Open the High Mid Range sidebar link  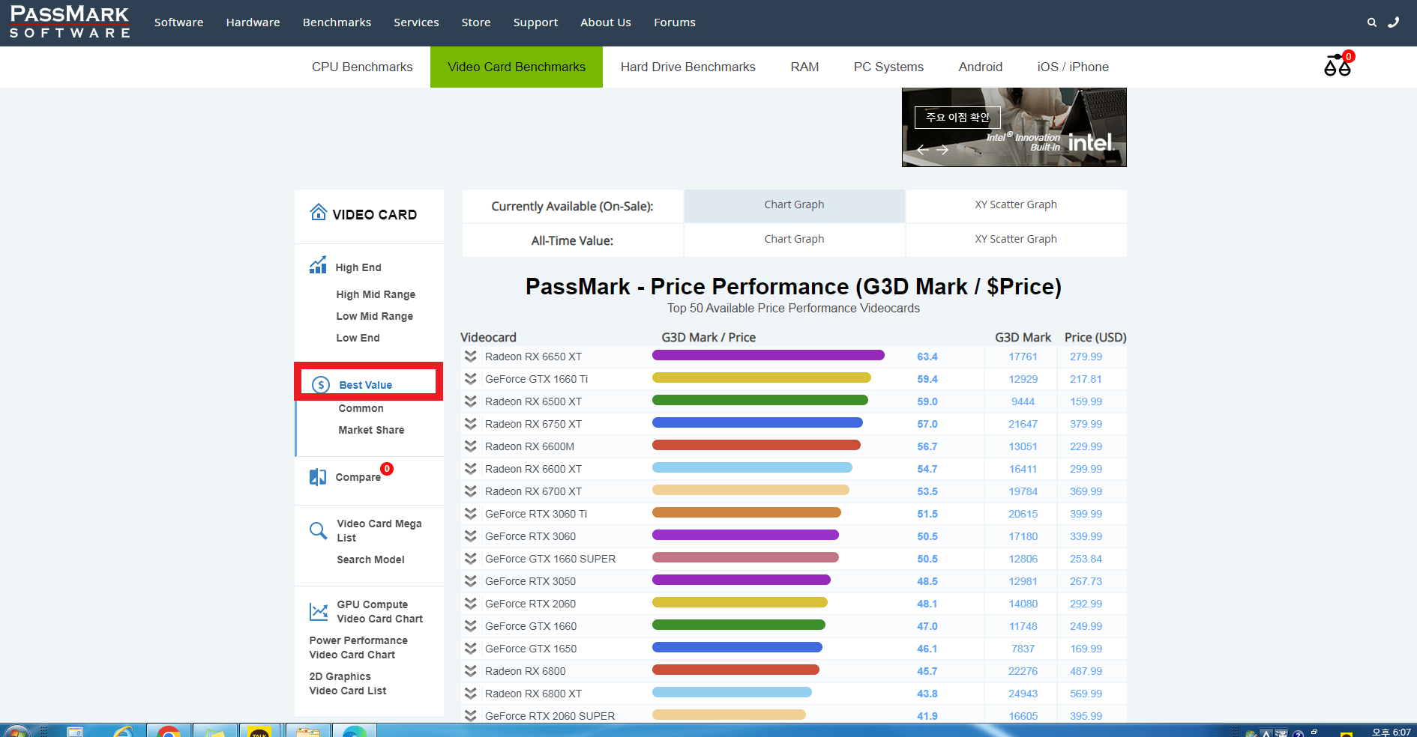coord(376,294)
